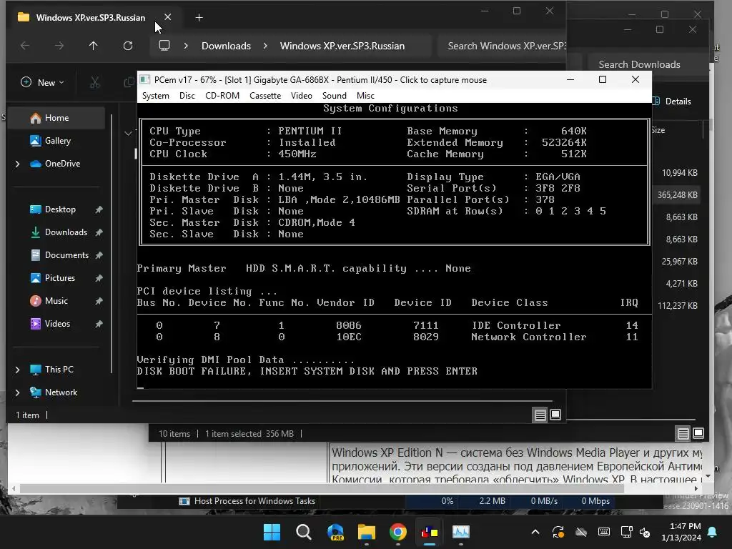Unpin Desktop from quick access
This screenshot has width=732, height=549.
[x=99, y=209]
